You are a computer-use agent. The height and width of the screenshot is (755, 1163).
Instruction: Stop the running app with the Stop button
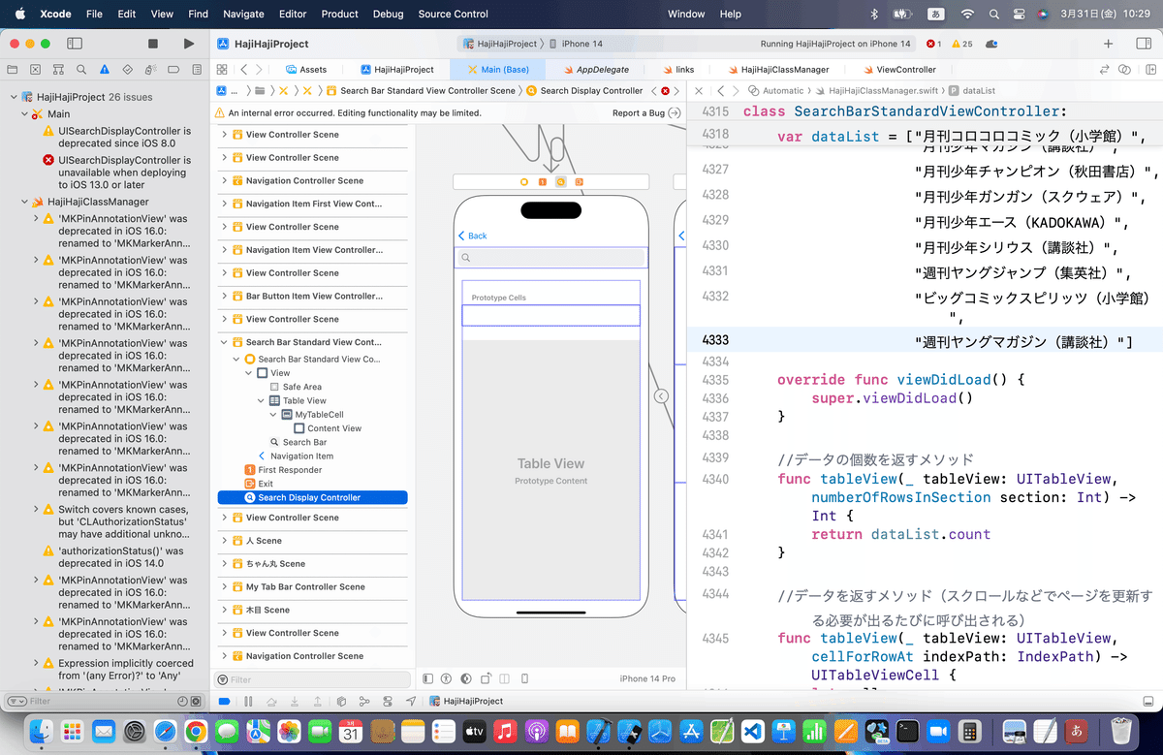point(153,44)
